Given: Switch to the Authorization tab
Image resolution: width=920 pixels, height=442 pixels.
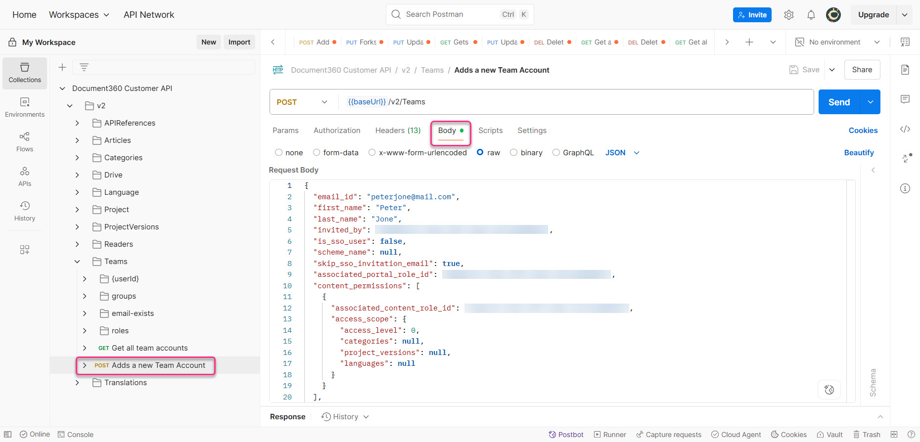Looking at the screenshot, I should [337, 131].
